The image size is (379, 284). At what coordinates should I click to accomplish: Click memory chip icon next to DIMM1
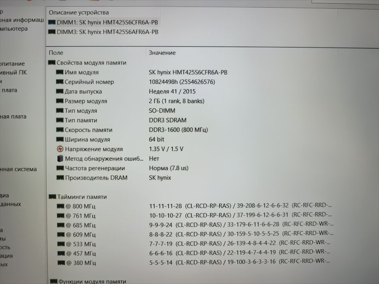(x=52, y=22)
